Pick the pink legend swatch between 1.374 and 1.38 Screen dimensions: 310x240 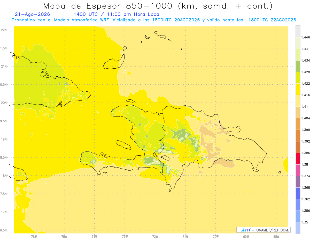pyautogui.click(x=298, y=170)
